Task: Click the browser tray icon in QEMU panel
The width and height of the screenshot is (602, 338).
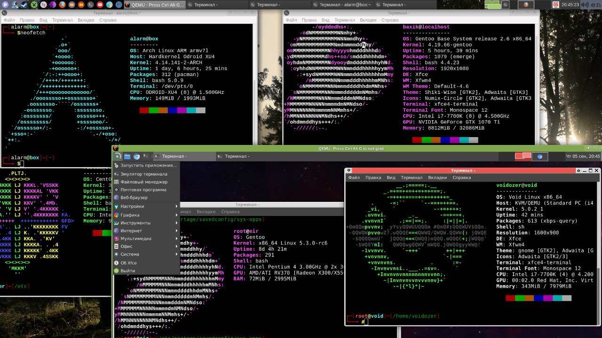Action: [540, 156]
